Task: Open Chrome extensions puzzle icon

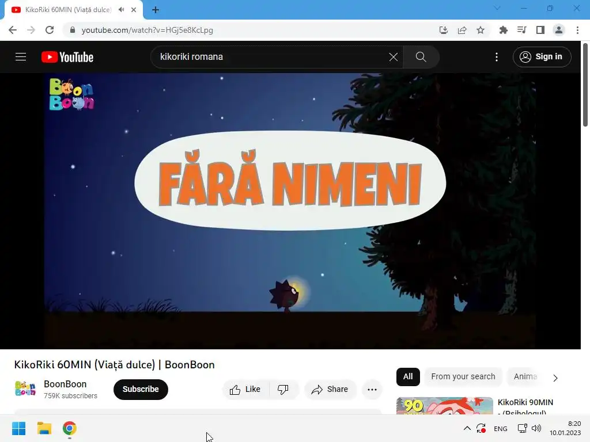Action: [x=503, y=30]
